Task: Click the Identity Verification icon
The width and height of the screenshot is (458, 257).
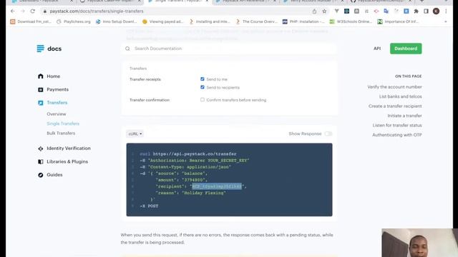Action: [41, 148]
